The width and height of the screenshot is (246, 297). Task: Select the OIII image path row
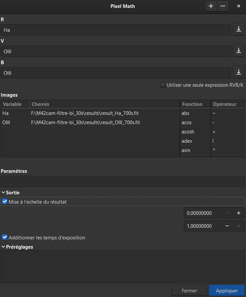pos(85,123)
